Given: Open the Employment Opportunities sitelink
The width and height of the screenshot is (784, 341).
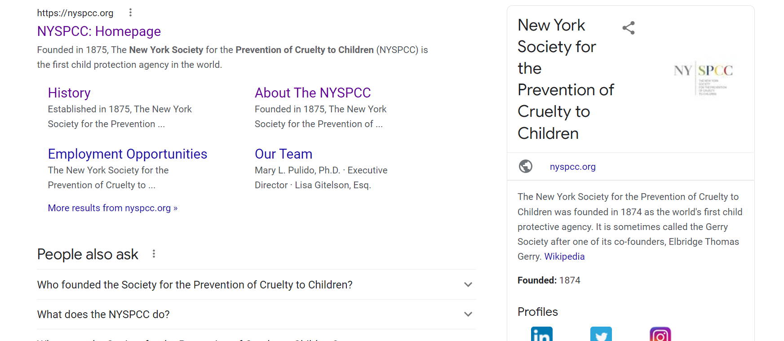Looking at the screenshot, I should click(128, 154).
